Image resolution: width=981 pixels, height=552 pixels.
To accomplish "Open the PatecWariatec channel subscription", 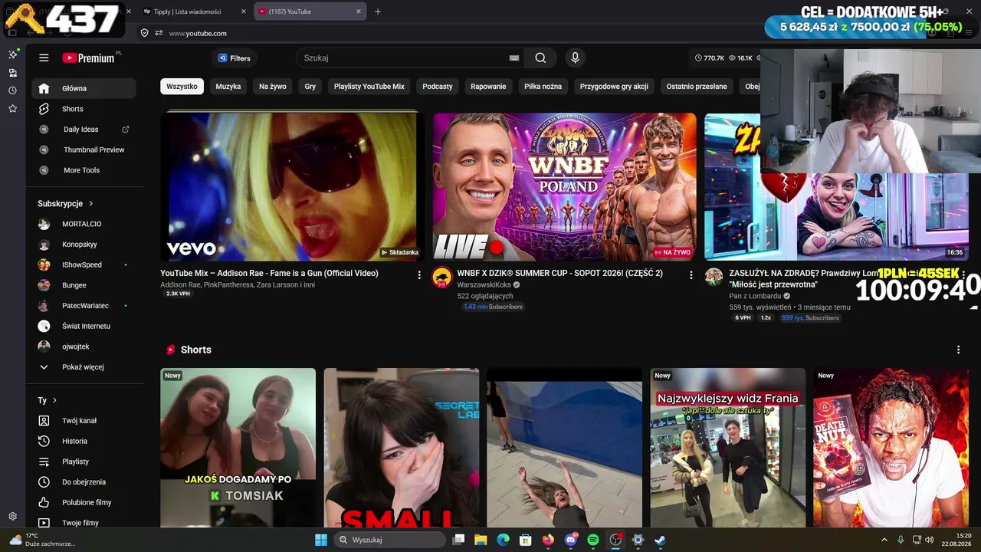I will point(84,306).
